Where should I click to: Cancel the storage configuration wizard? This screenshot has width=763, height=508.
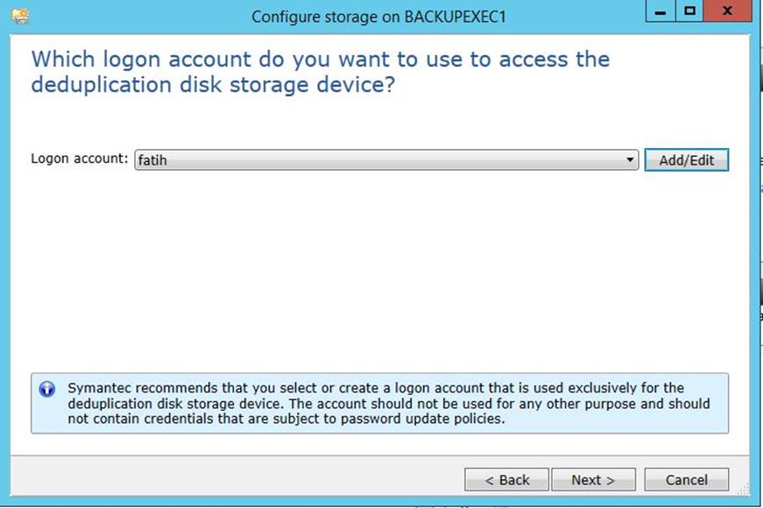click(686, 480)
